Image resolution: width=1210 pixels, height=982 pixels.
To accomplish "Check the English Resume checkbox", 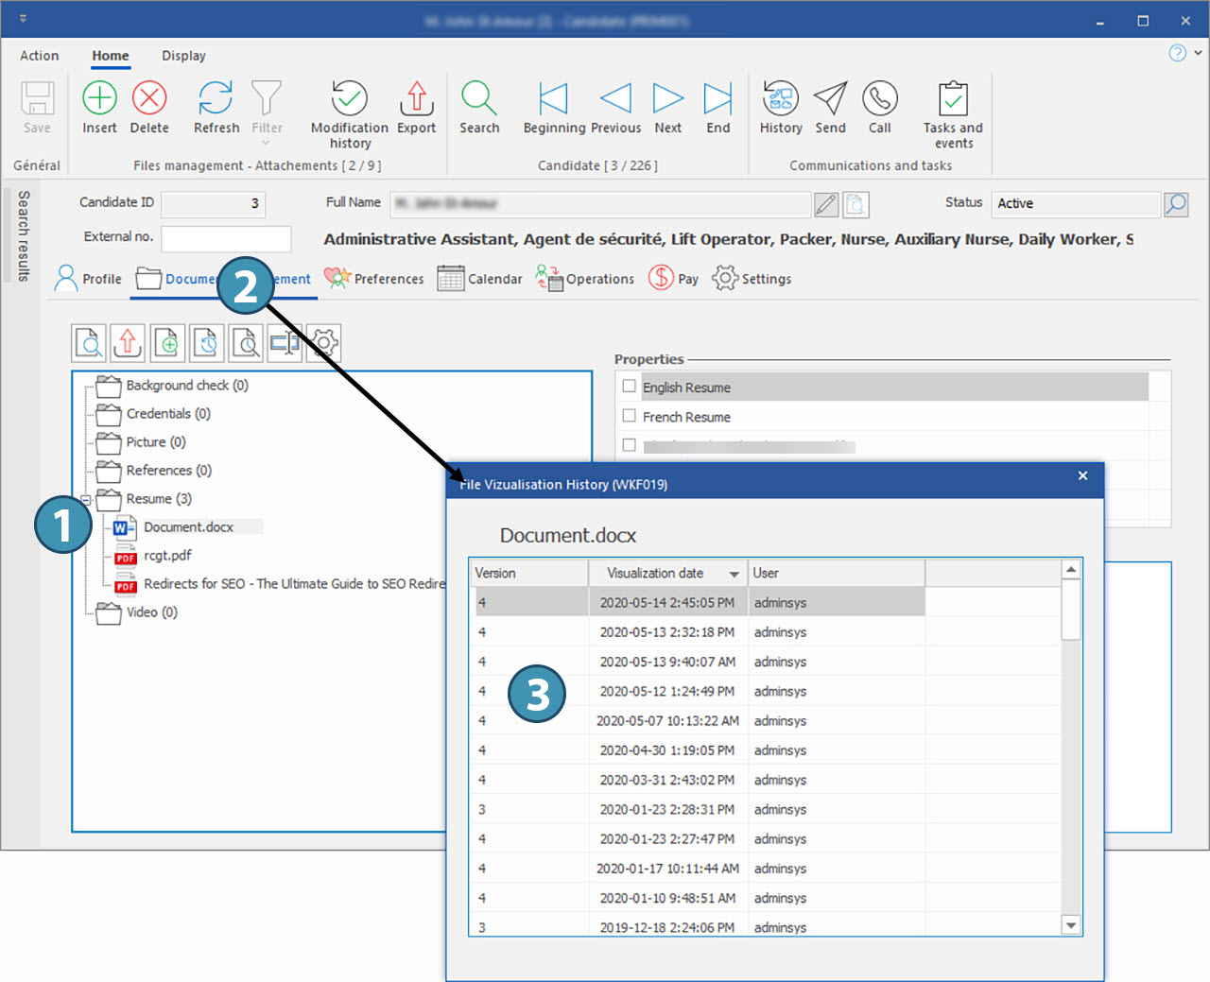I will [630, 387].
